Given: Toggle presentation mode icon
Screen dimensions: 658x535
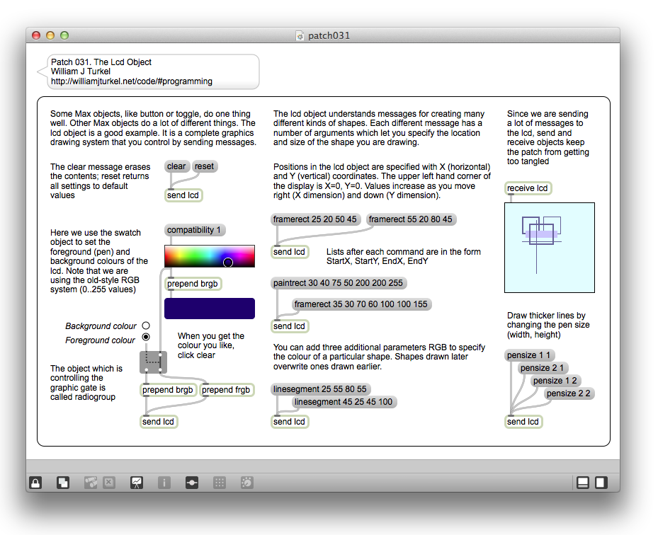Looking at the screenshot, I should tap(137, 483).
